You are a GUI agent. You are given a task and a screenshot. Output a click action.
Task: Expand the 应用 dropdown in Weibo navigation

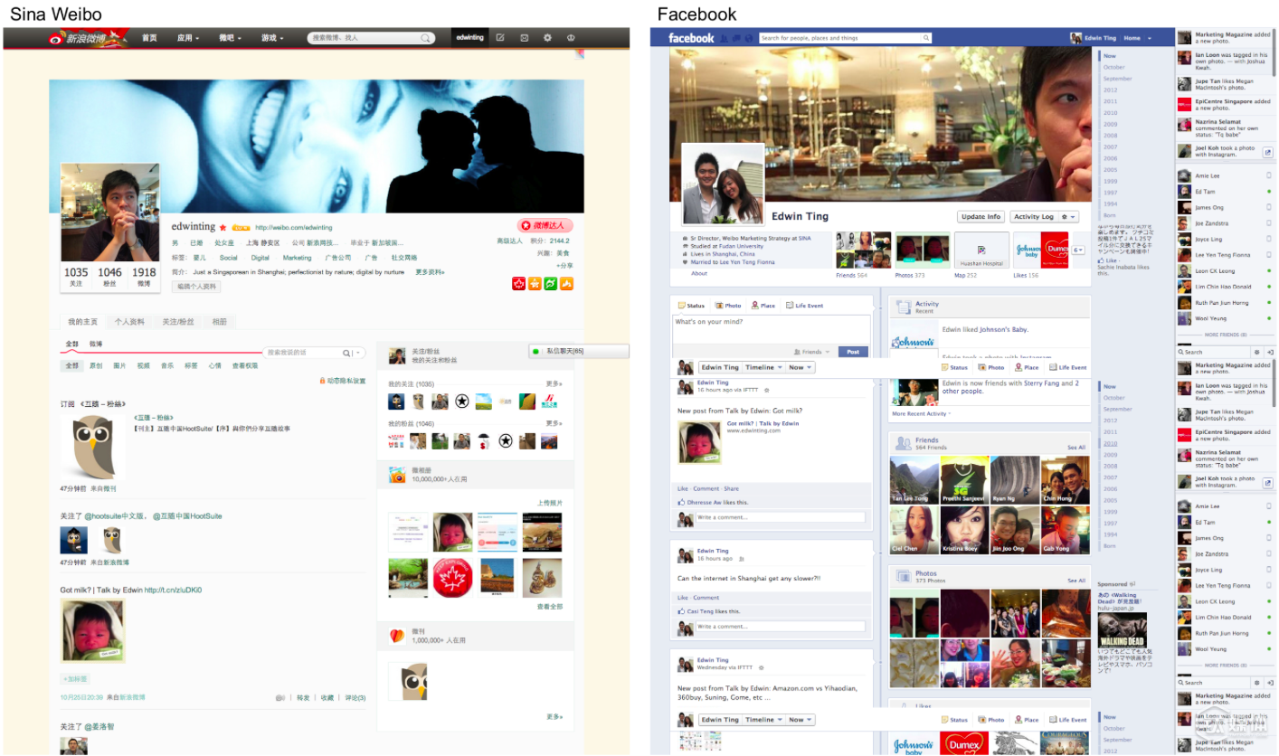pyautogui.click(x=188, y=38)
